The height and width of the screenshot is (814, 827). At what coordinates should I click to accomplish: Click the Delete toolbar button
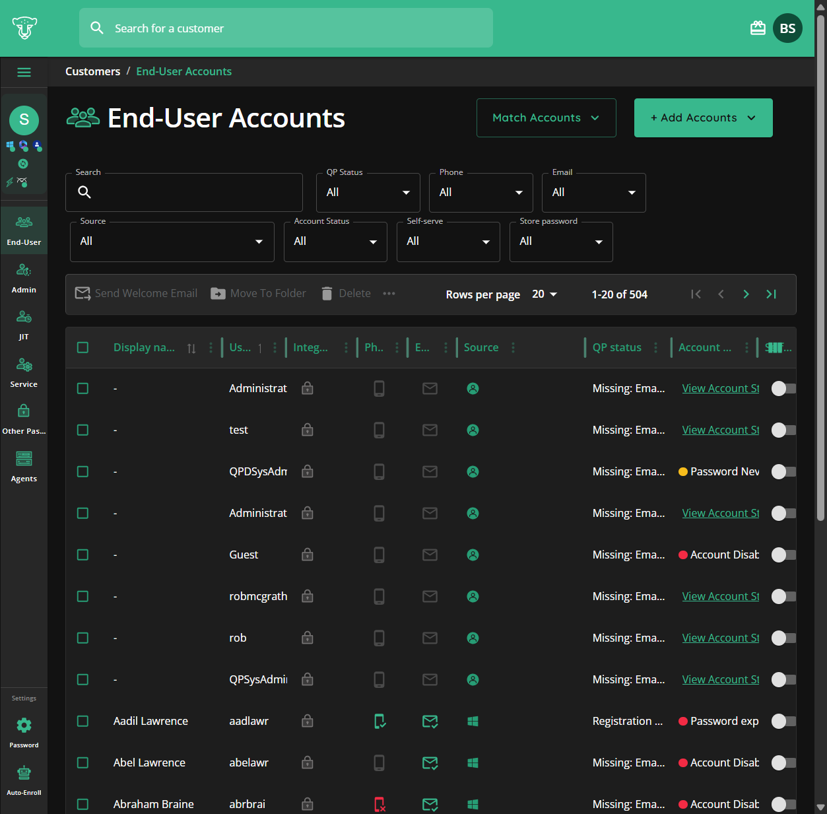(x=346, y=293)
